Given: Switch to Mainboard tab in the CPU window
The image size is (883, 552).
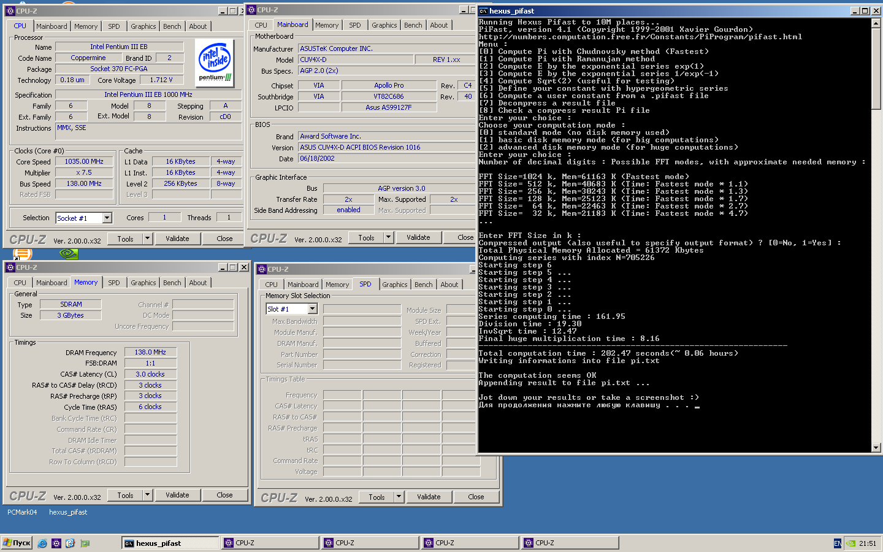Looking at the screenshot, I should (52, 26).
